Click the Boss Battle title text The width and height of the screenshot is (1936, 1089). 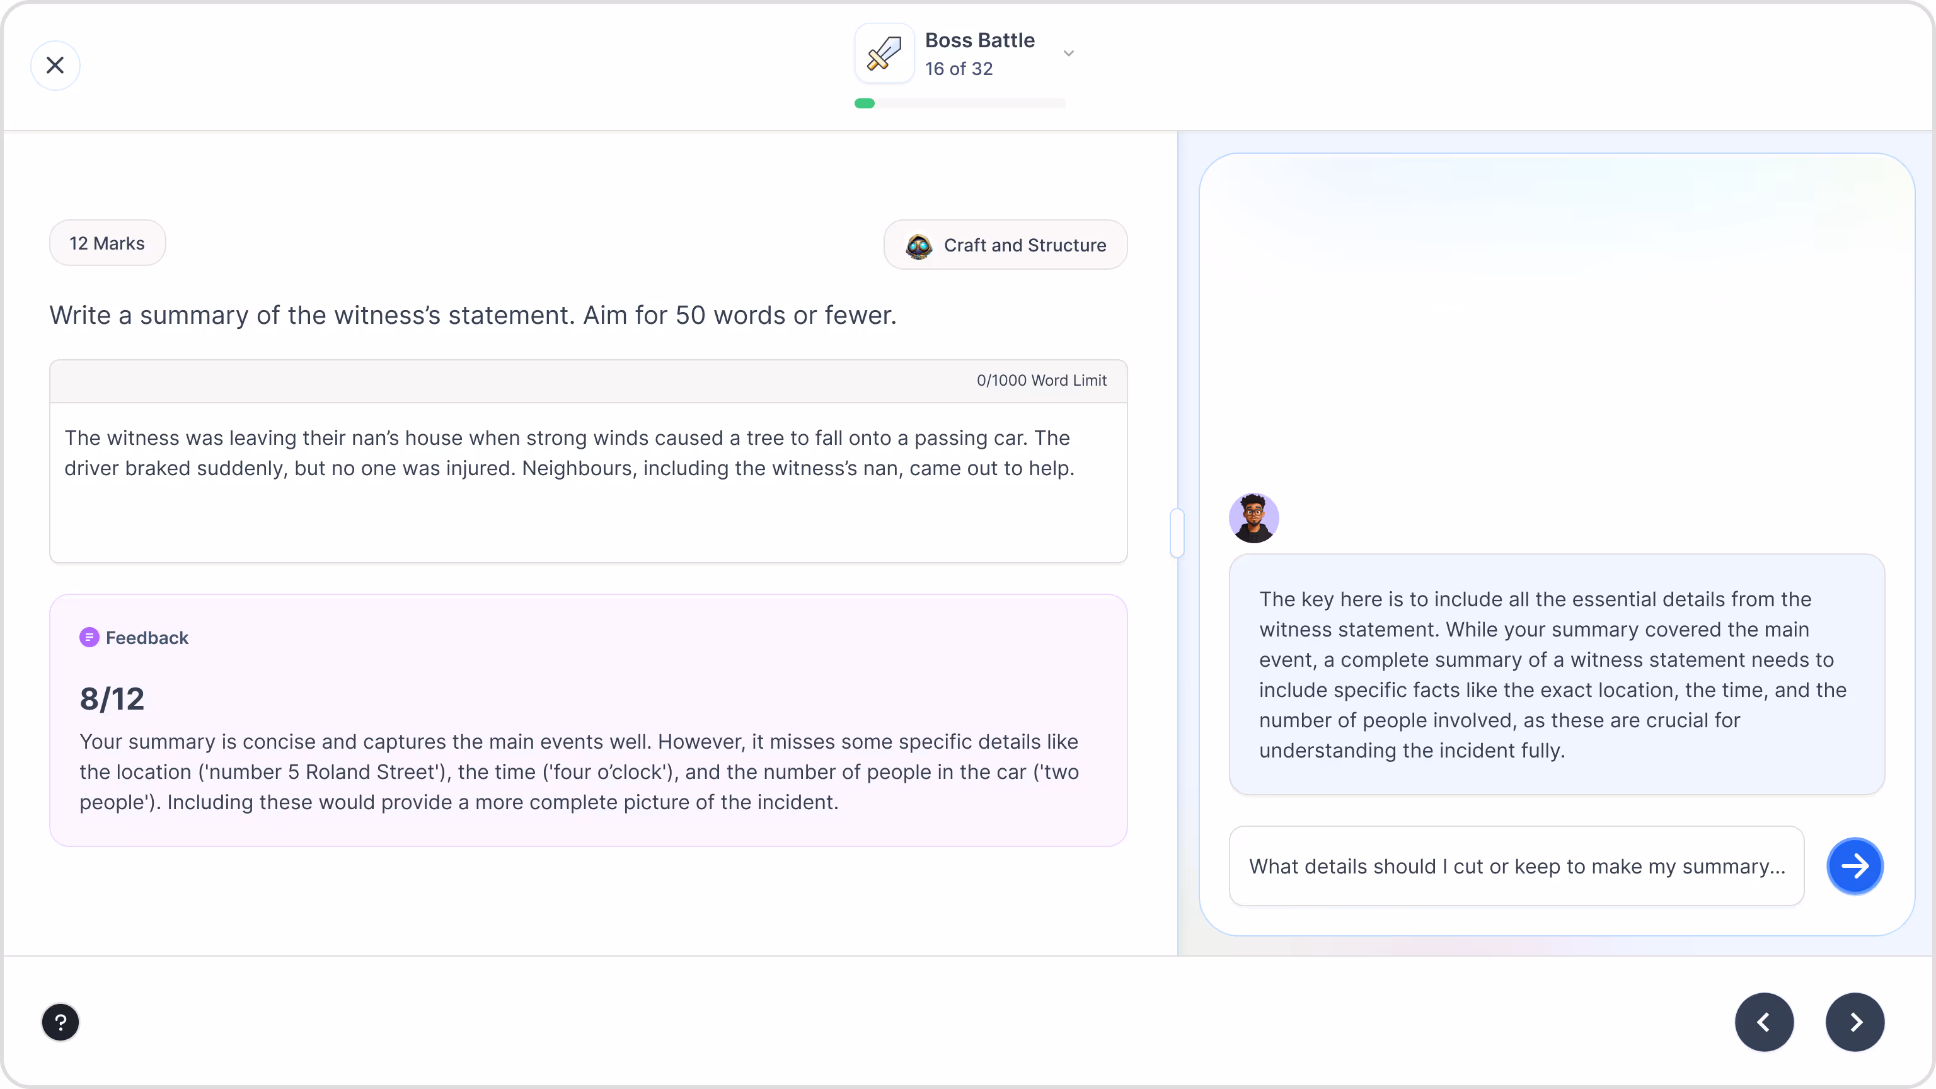pyautogui.click(x=979, y=40)
